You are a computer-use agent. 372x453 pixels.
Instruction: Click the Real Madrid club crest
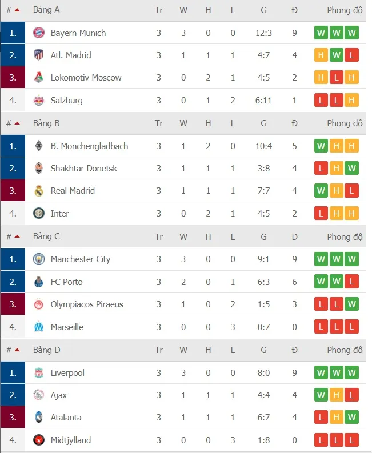click(38, 191)
